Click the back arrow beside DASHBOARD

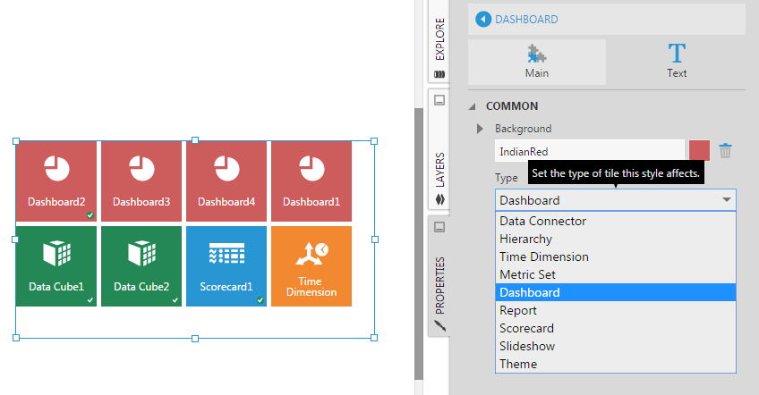(483, 19)
